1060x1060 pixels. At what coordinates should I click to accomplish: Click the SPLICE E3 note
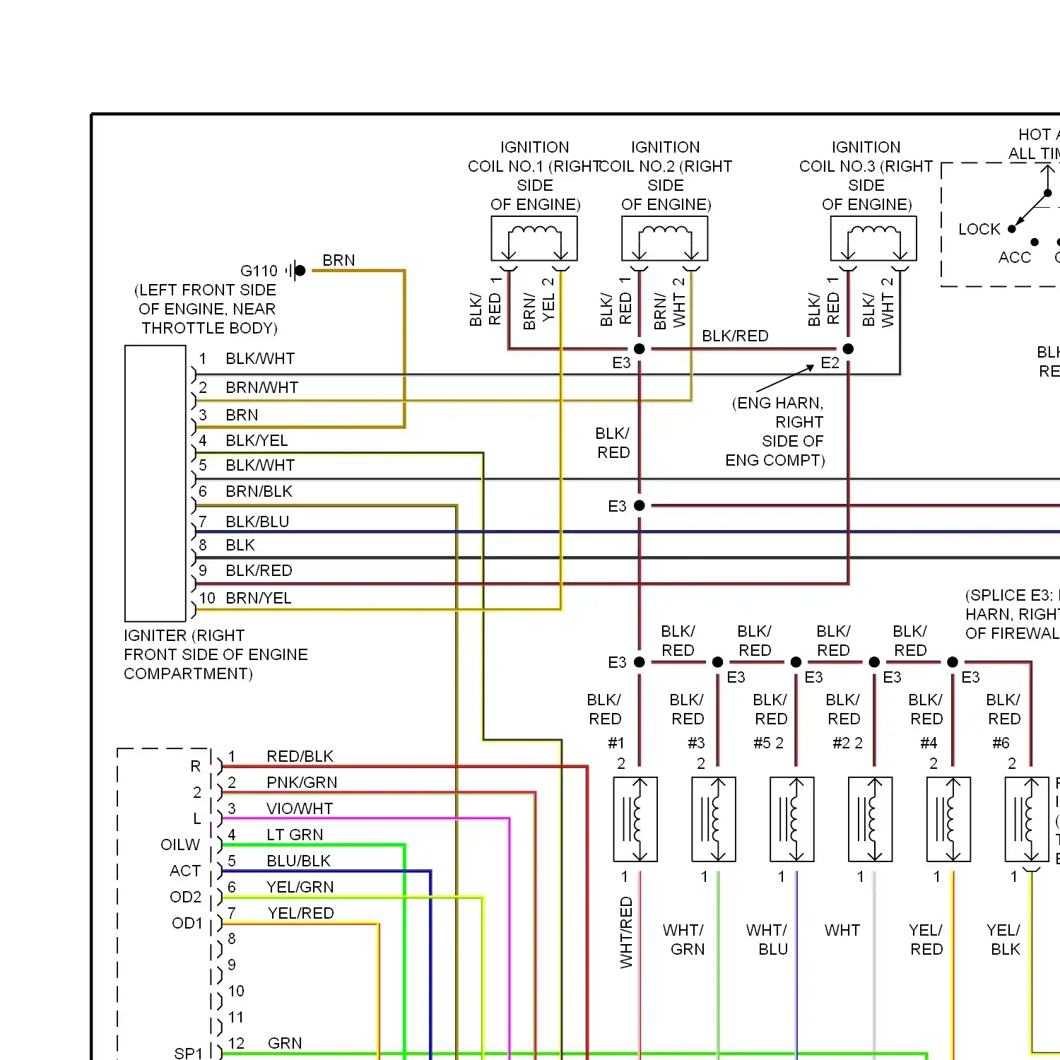(1013, 614)
